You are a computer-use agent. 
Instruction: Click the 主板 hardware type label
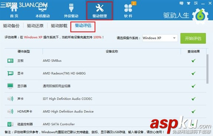click(x=20, y=61)
